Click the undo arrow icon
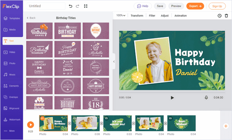Viewport: 232px width, 140px height. [70, 6]
